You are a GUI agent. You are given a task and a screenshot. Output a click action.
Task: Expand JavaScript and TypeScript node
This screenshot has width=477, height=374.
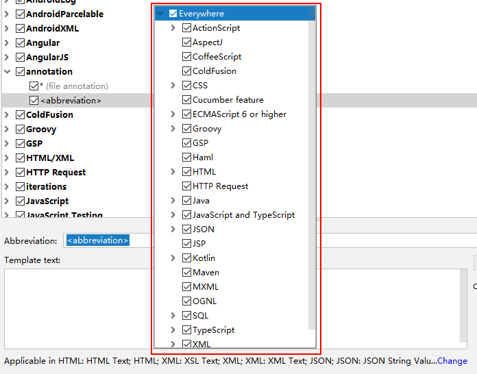pos(173,214)
